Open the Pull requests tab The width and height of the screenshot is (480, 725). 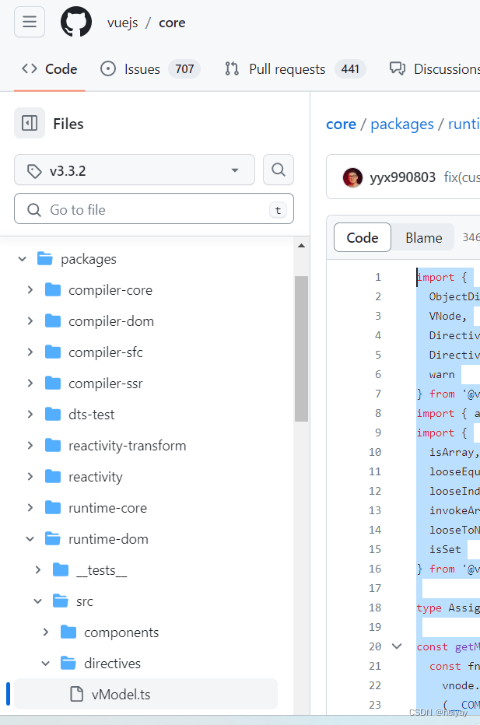pyautogui.click(x=295, y=69)
